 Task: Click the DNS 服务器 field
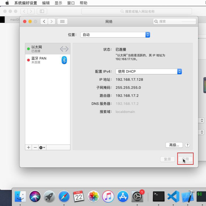click(x=127, y=104)
